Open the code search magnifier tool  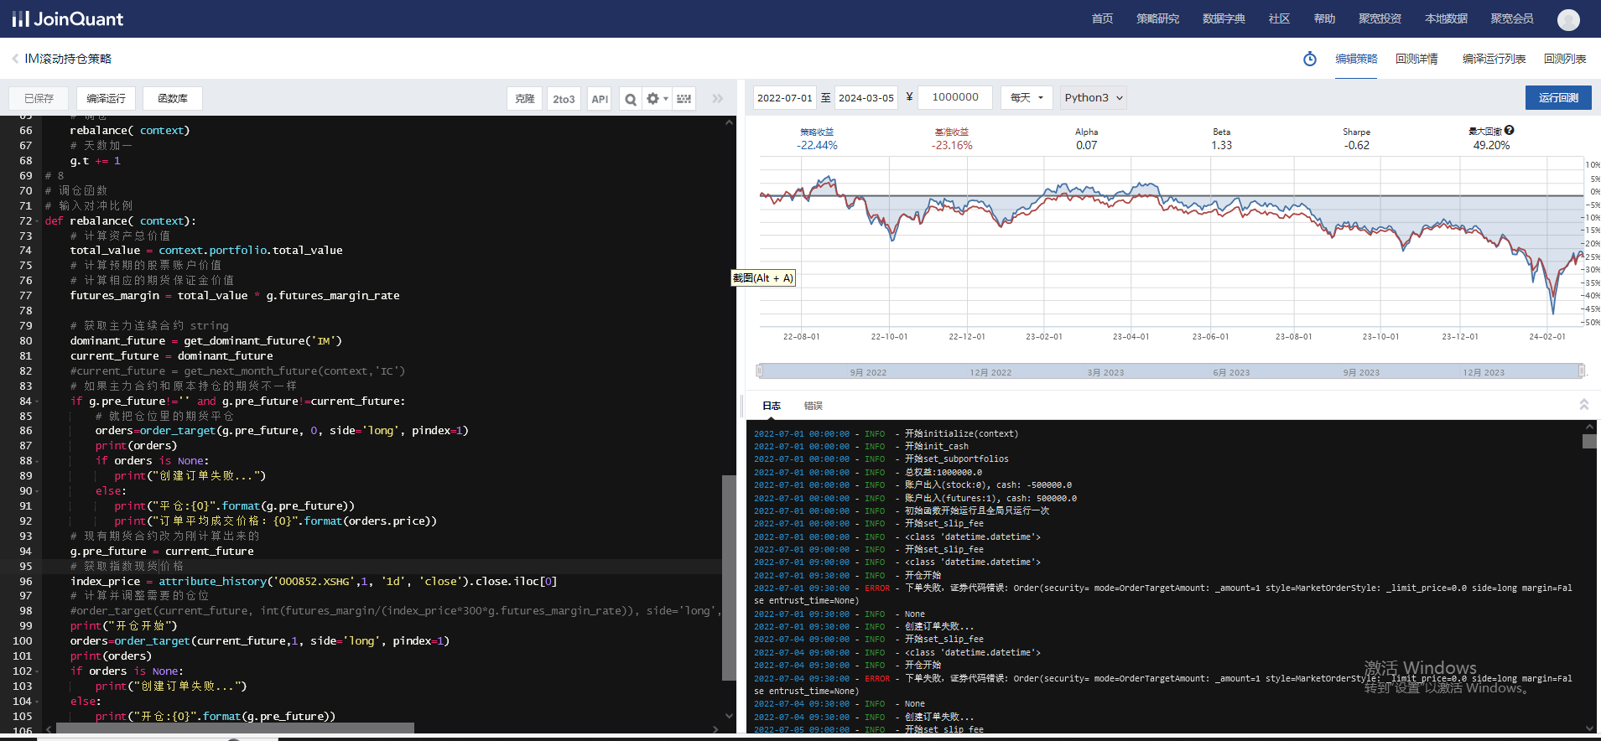point(630,99)
